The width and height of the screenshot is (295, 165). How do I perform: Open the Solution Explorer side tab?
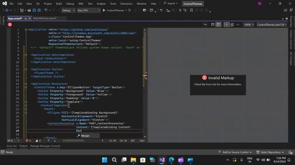[x=291, y=39]
